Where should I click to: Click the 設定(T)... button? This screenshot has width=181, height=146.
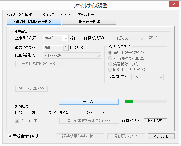157,38
